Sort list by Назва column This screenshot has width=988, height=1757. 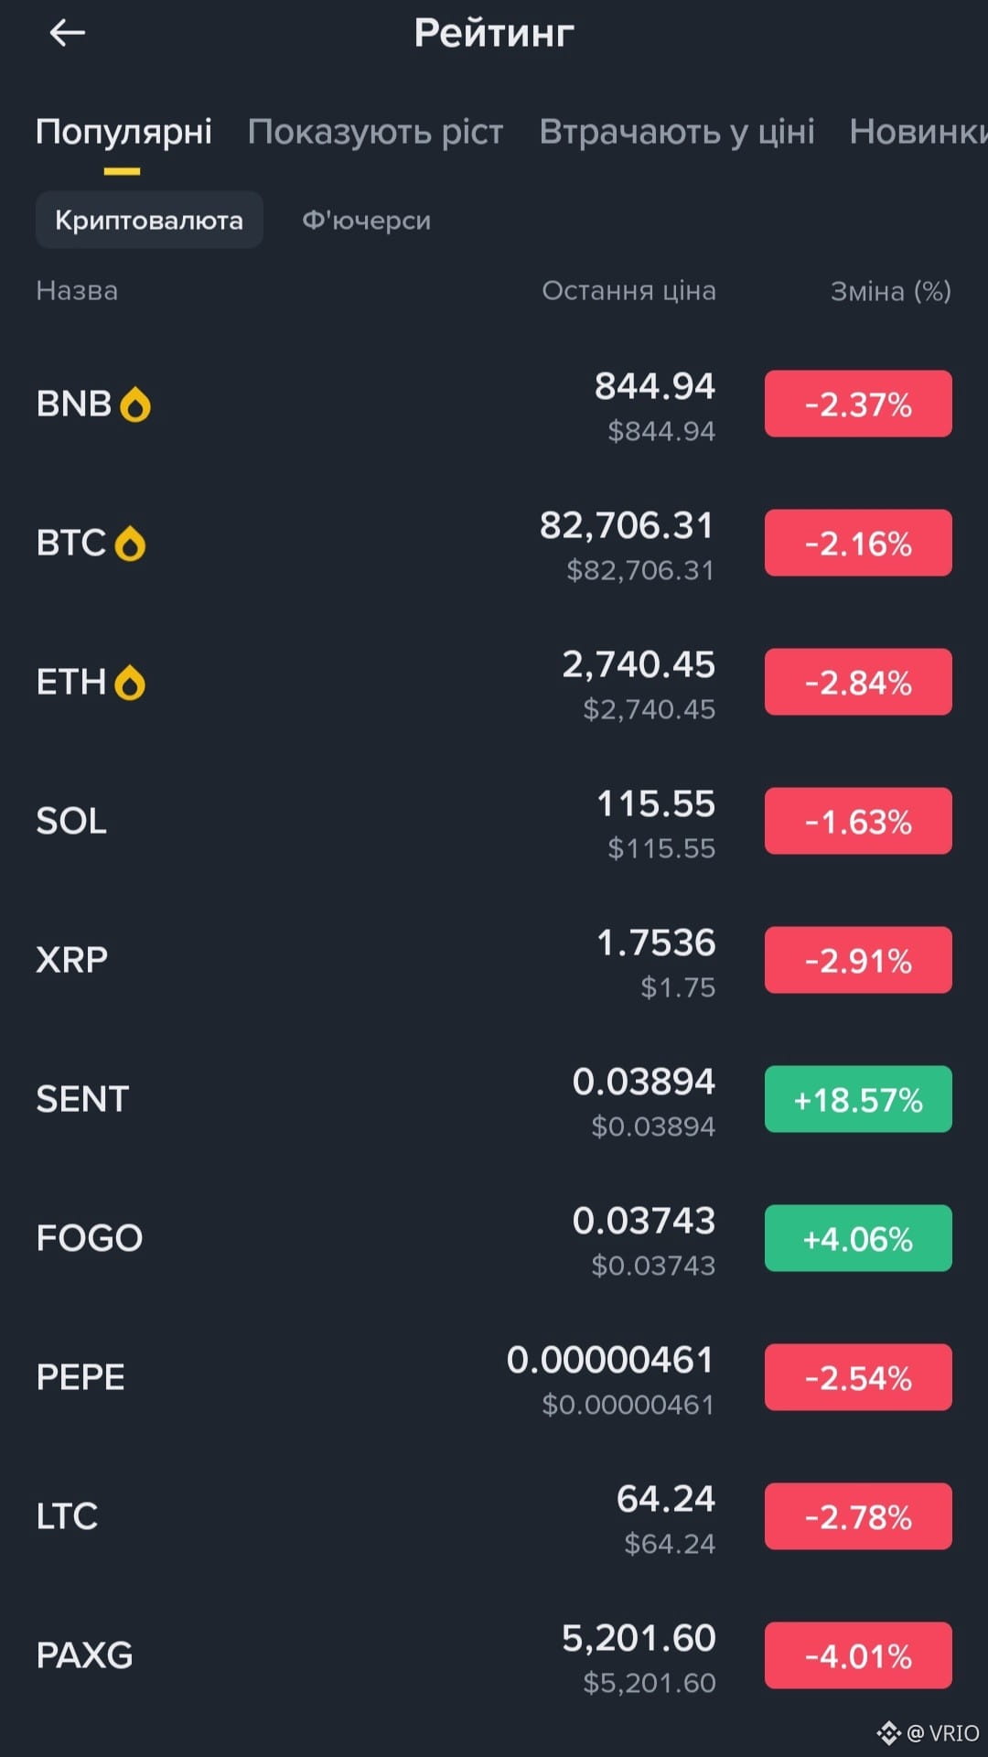[77, 291]
